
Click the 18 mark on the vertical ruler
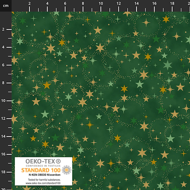[x=3, y=172]
